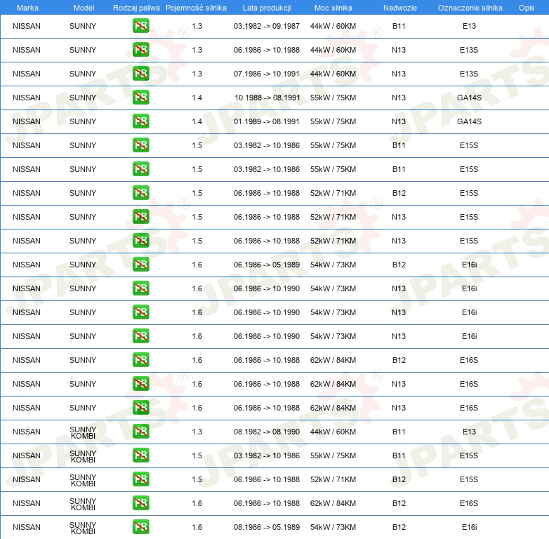549x539 pixels.
Task: Click the fuel icon in the 07.1986 -> 10.1991 row
Action: coord(140,74)
